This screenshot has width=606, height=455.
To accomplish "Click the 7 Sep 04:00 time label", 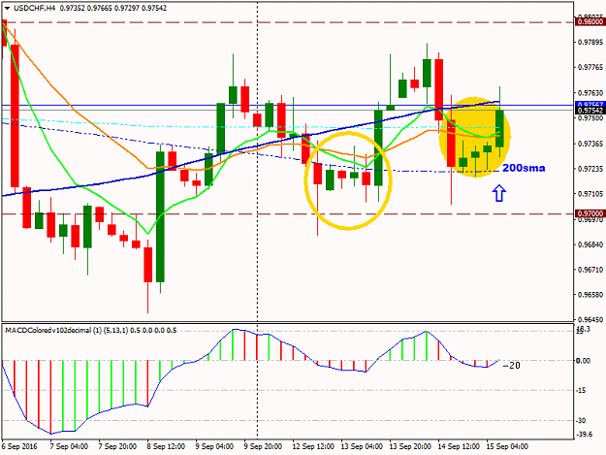I will 69,446.
